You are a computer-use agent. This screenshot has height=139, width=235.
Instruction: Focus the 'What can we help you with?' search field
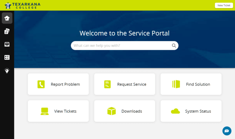121,46
